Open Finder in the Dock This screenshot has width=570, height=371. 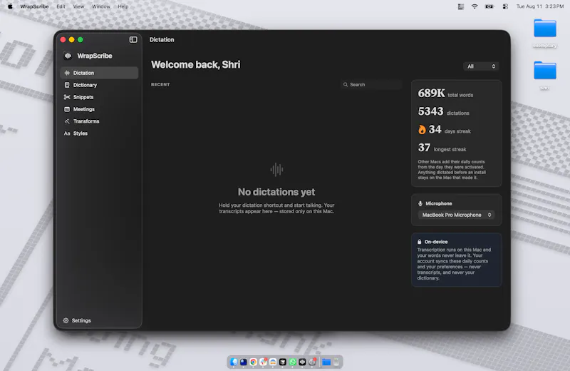tap(234, 362)
